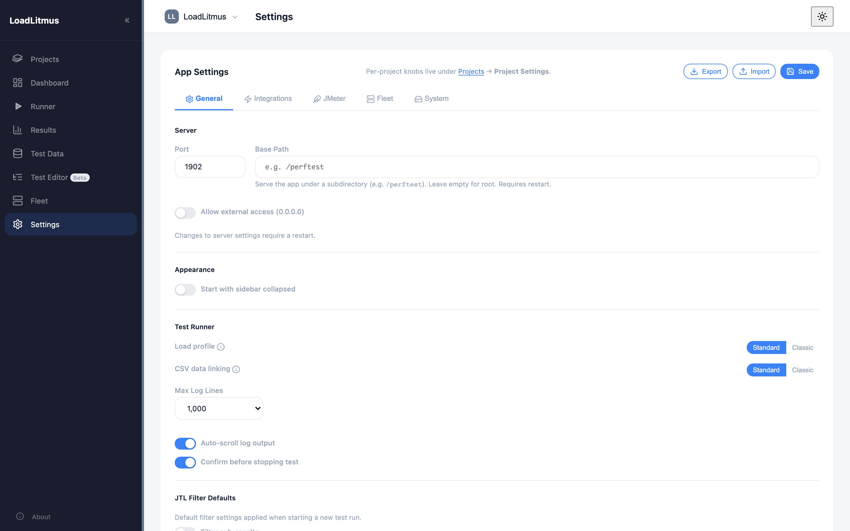Open Fleet in the sidebar
The height and width of the screenshot is (531, 850).
[x=71, y=201]
